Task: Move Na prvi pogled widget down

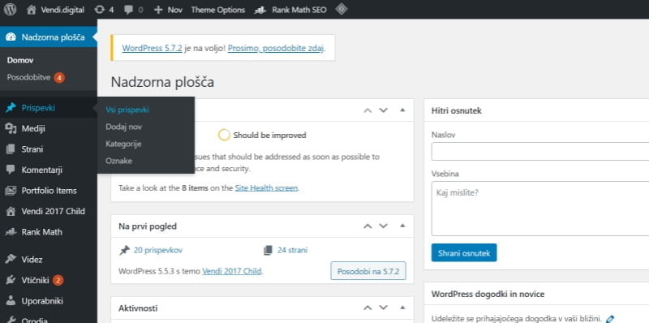Action: pos(383,226)
